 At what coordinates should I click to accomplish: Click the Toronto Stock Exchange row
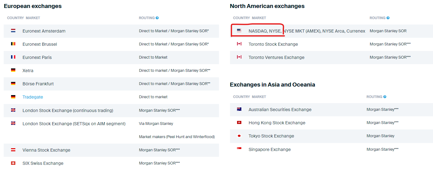coord(273,44)
